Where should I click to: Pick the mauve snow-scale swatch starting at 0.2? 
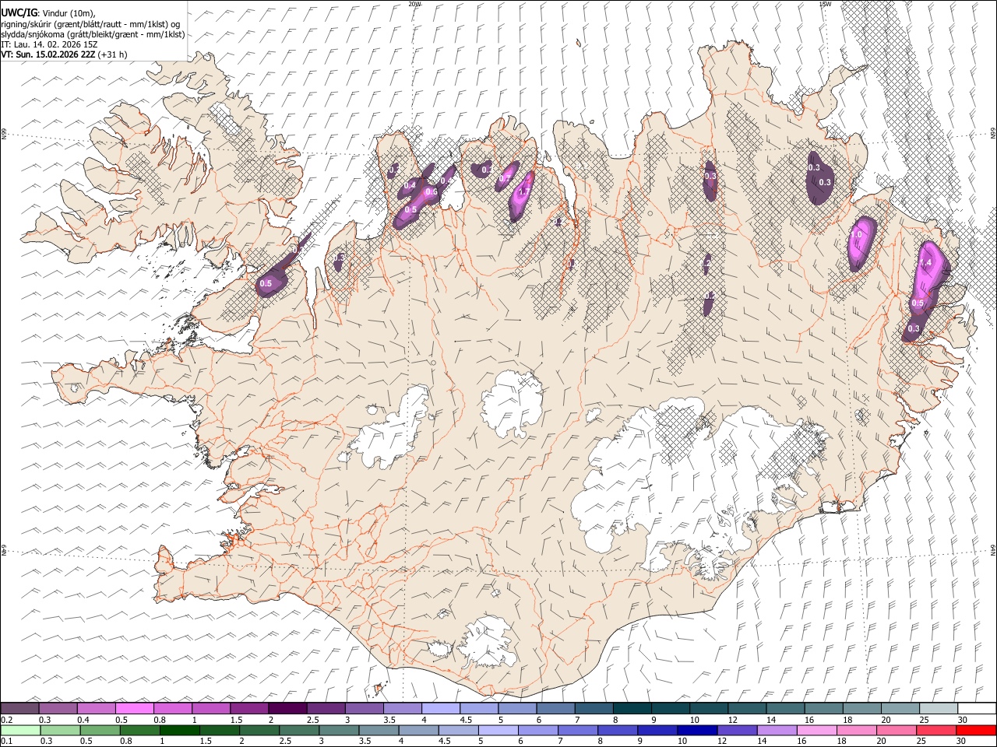click(19, 708)
